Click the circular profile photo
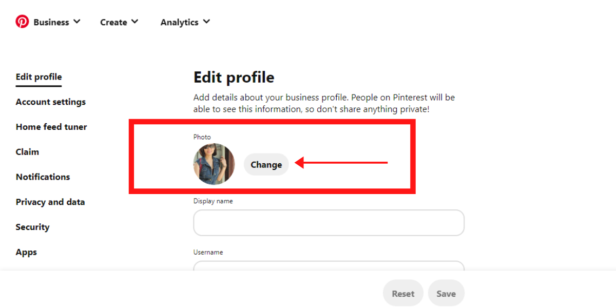The image size is (616, 308). 214,164
